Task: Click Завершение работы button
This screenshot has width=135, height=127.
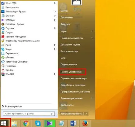Action: point(72,114)
